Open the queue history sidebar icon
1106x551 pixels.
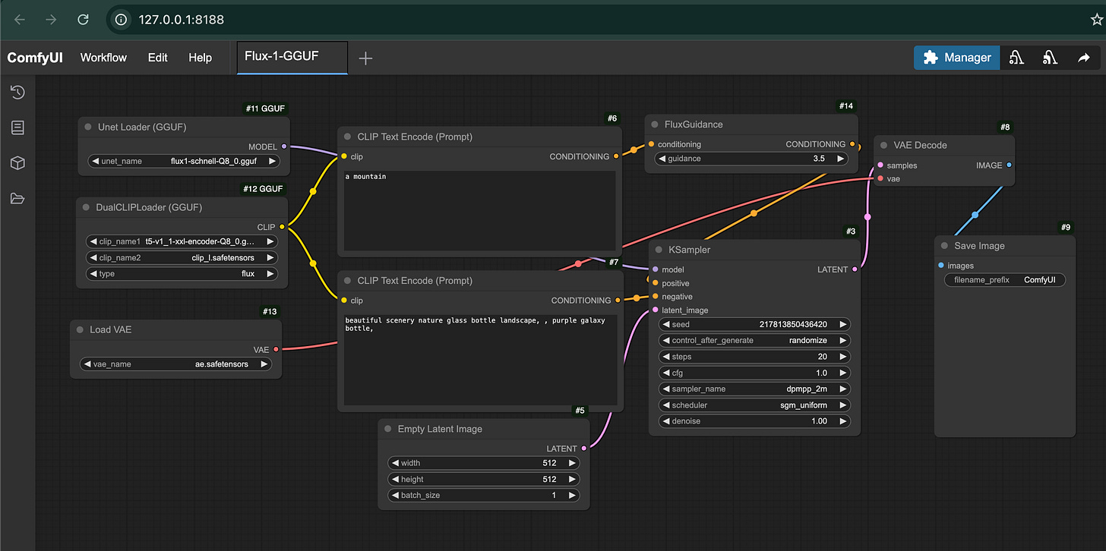pos(17,92)
